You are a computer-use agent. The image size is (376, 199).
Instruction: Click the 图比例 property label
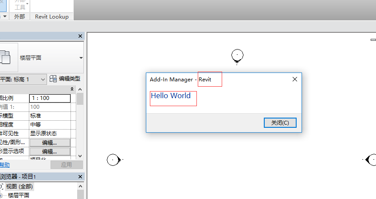[x=7, y=98]
